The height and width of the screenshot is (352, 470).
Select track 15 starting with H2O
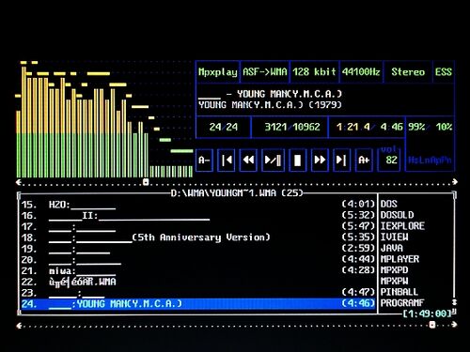click(198, 205)
